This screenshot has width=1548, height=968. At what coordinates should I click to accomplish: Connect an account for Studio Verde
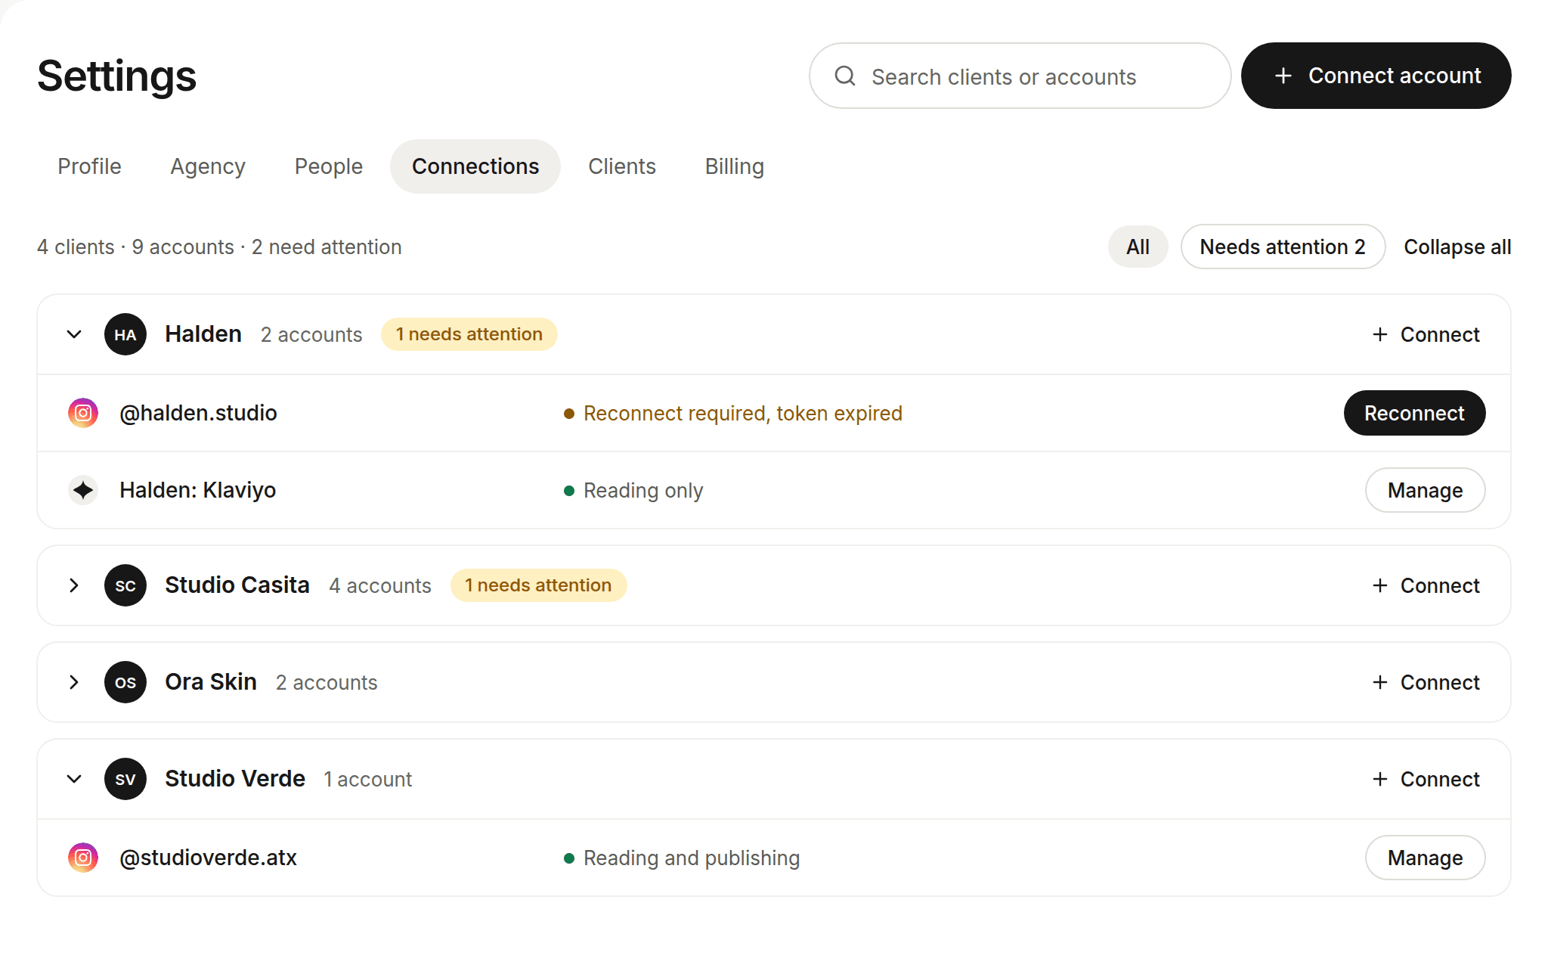pyautogui.click(x=1426, y=779)
